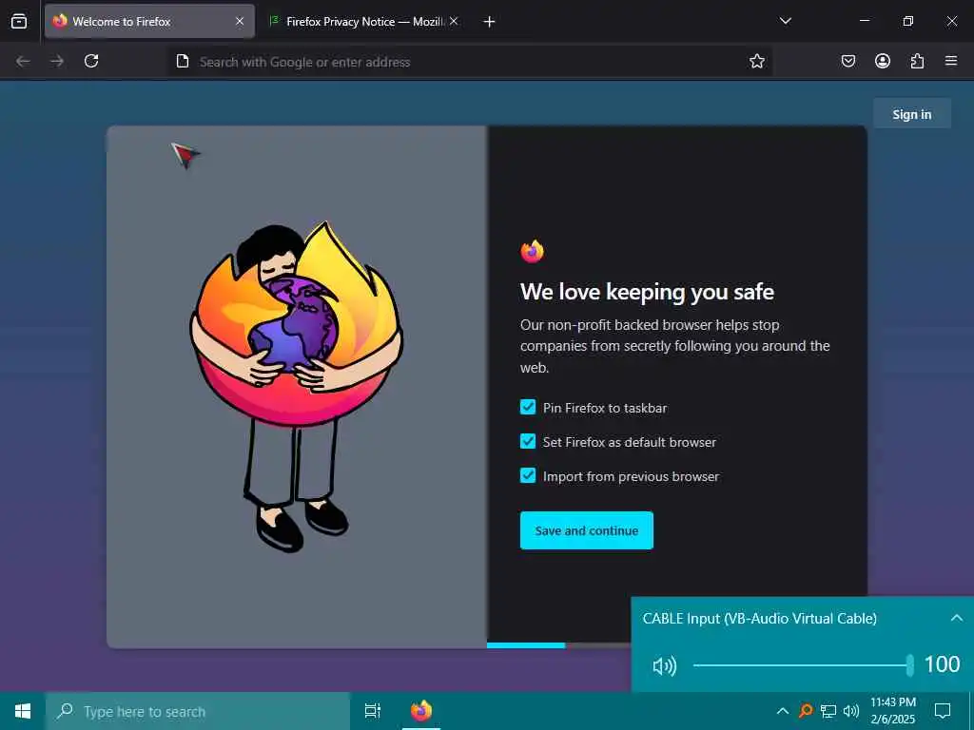Switch to the Firefox Privacy Notice tab
The width and height of the screenshot is (974, 730).
[363, 21]
